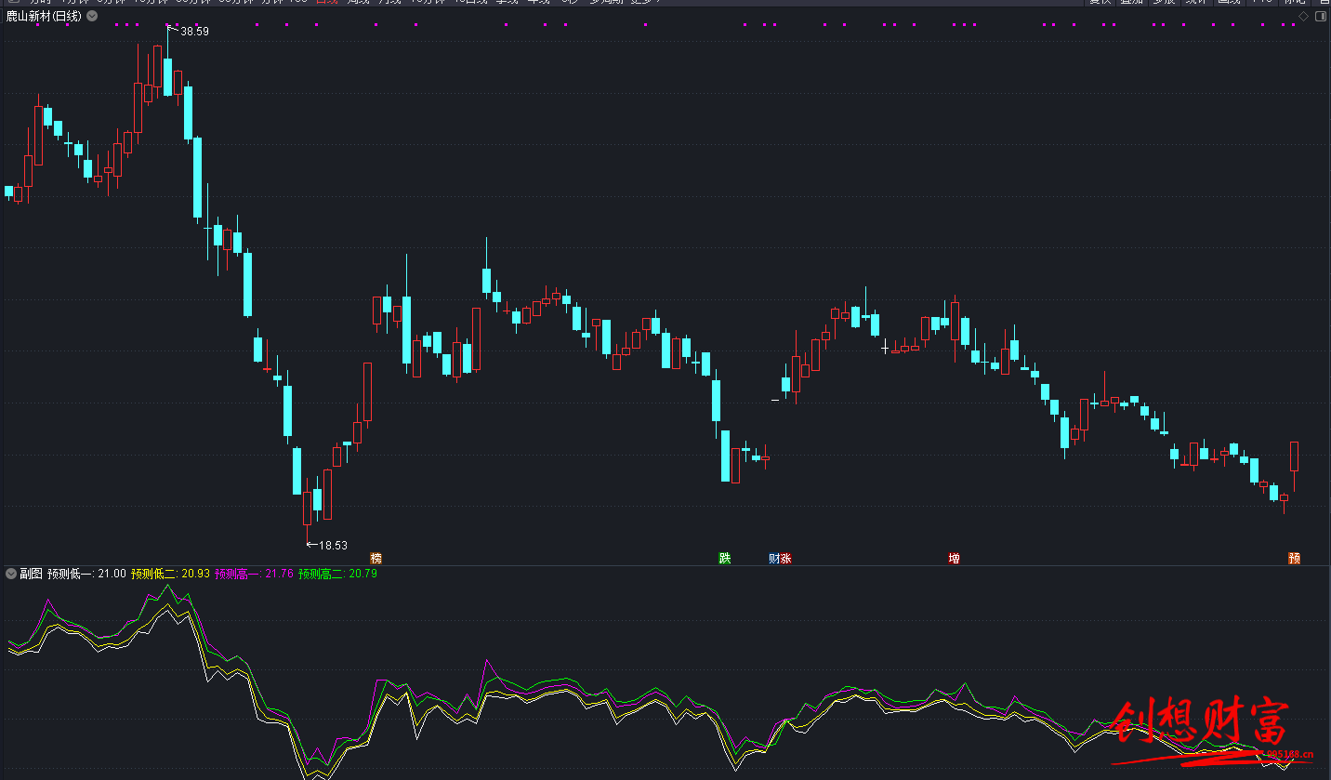The image size is (1331, 780).
Task: Open the 增 event marker
Action: (954, 559)
